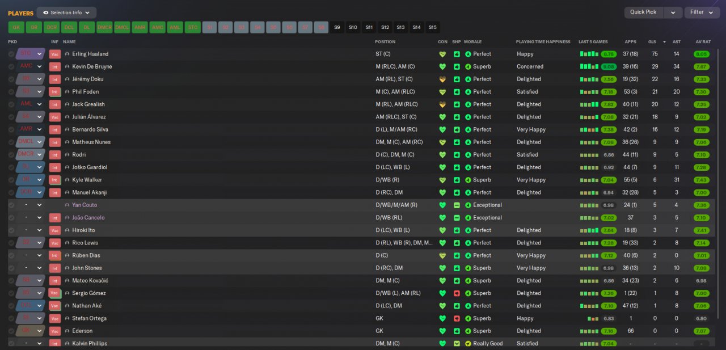
Task: Select the STC position slot
Action: pos(193,27)
